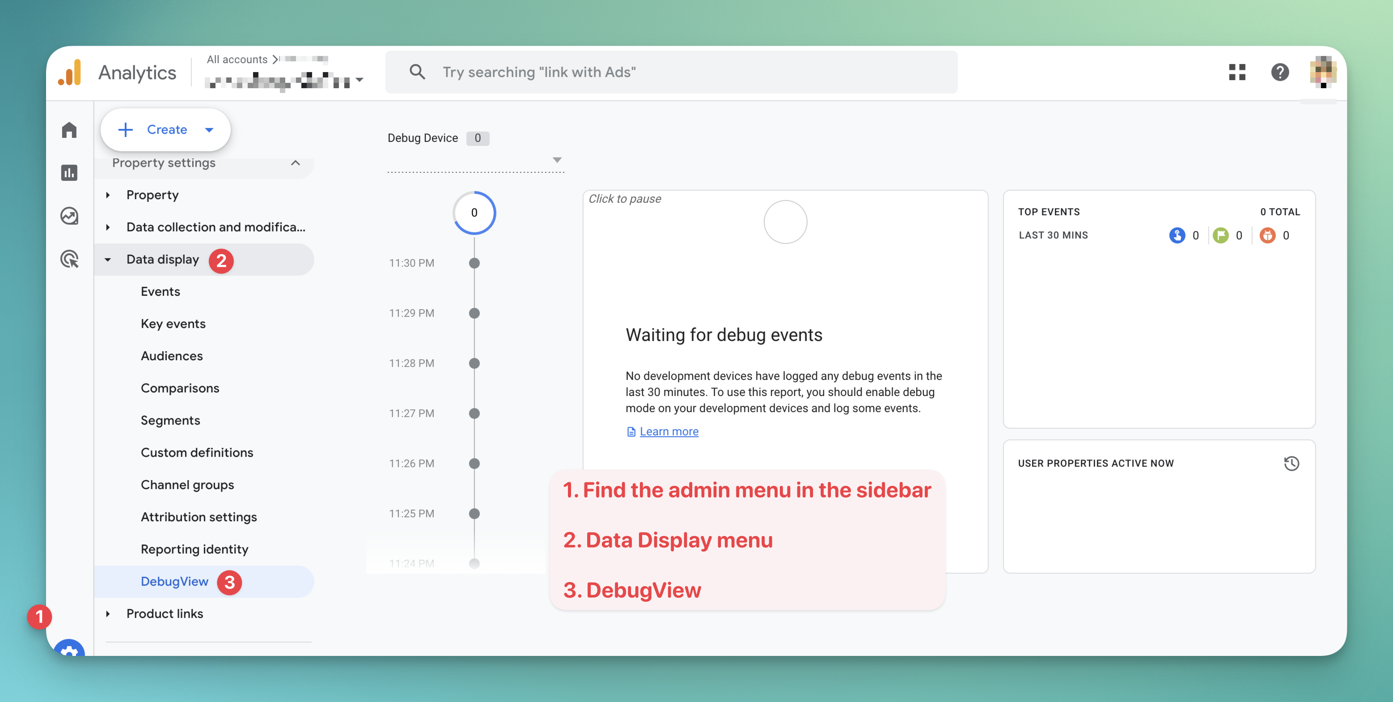The image size is (1393, 702).
Task: Open Reporting identity
Action: click(x=195, y=549)
